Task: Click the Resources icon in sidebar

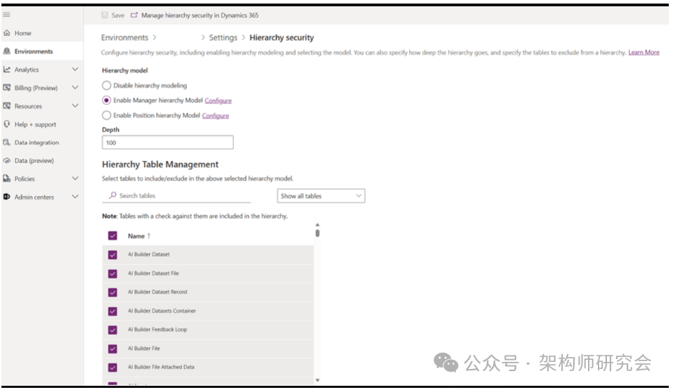Action: (6, 105)
